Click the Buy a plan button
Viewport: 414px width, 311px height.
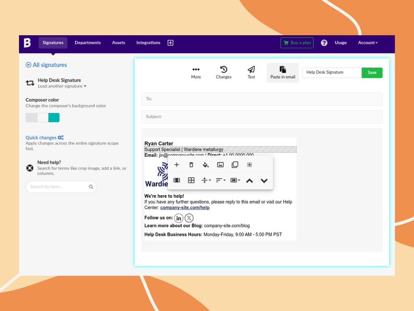(x=297, y=43)
